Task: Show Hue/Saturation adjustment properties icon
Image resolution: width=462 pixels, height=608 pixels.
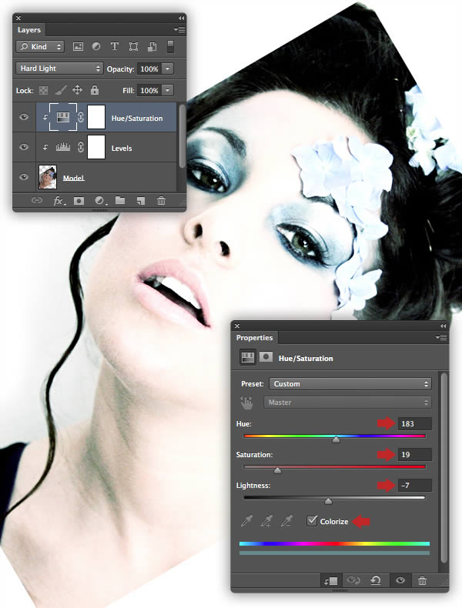Action: pyautogui.click(x=247, y=358)
